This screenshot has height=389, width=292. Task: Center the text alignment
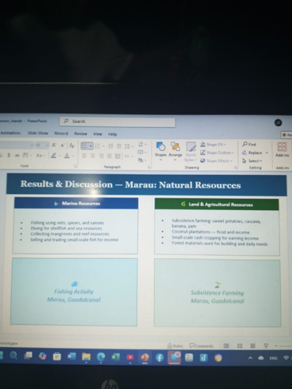click(93, 156)
